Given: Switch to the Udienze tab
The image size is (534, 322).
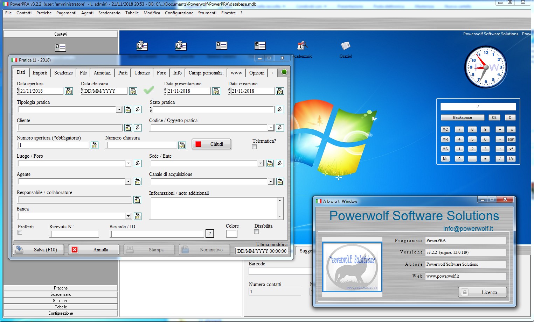Looking at the screenshot, I should click(142, 73).
